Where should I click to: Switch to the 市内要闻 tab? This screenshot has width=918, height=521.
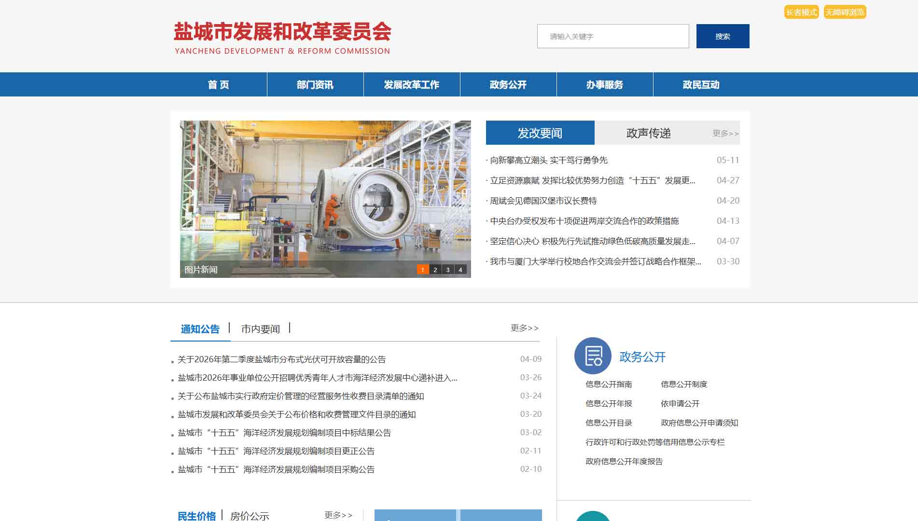point(261,329)
